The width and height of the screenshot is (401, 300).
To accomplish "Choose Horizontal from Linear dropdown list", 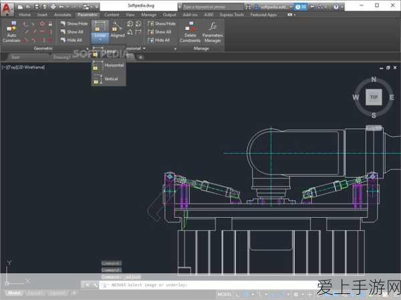I will 108,65.
